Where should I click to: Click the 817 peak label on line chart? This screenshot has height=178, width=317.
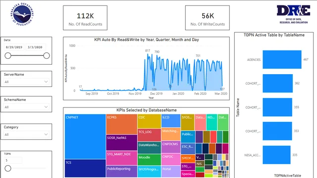(x=148, y=50)
